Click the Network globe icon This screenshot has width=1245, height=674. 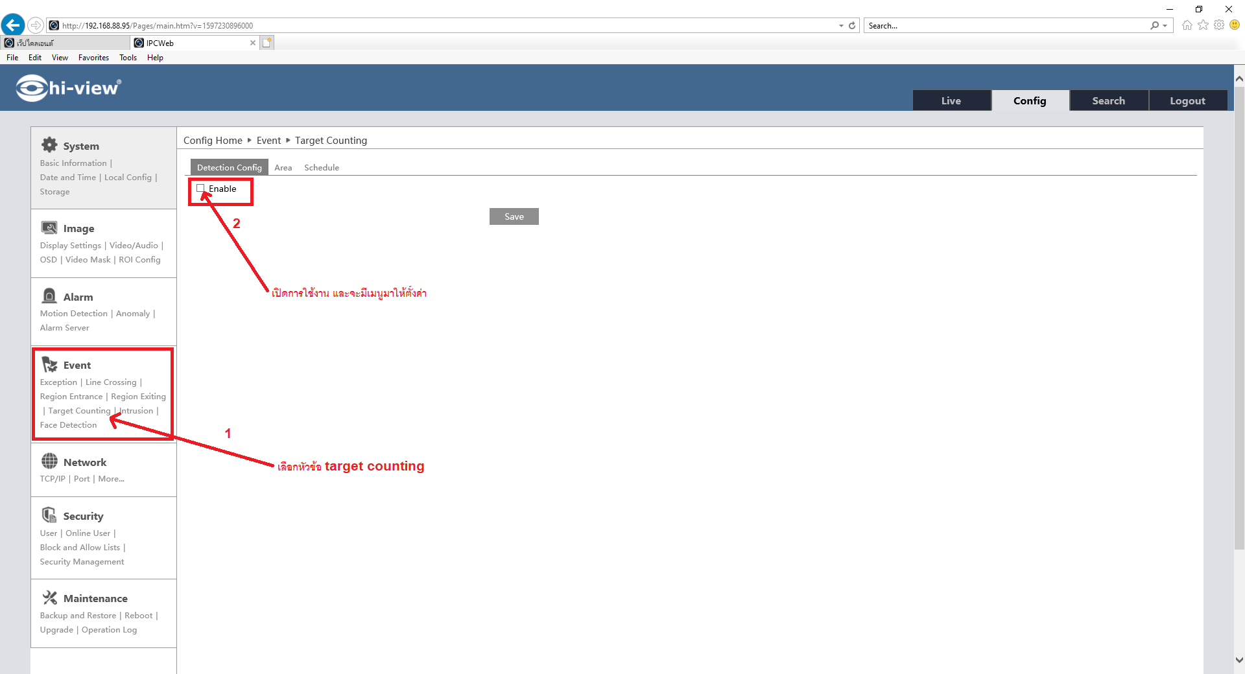pyautogui.click(x=49, y=461)
